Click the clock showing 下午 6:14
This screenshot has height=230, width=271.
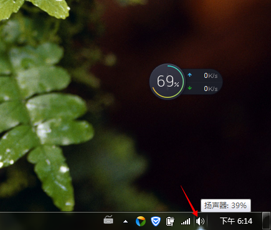click(x=236, y=221)
